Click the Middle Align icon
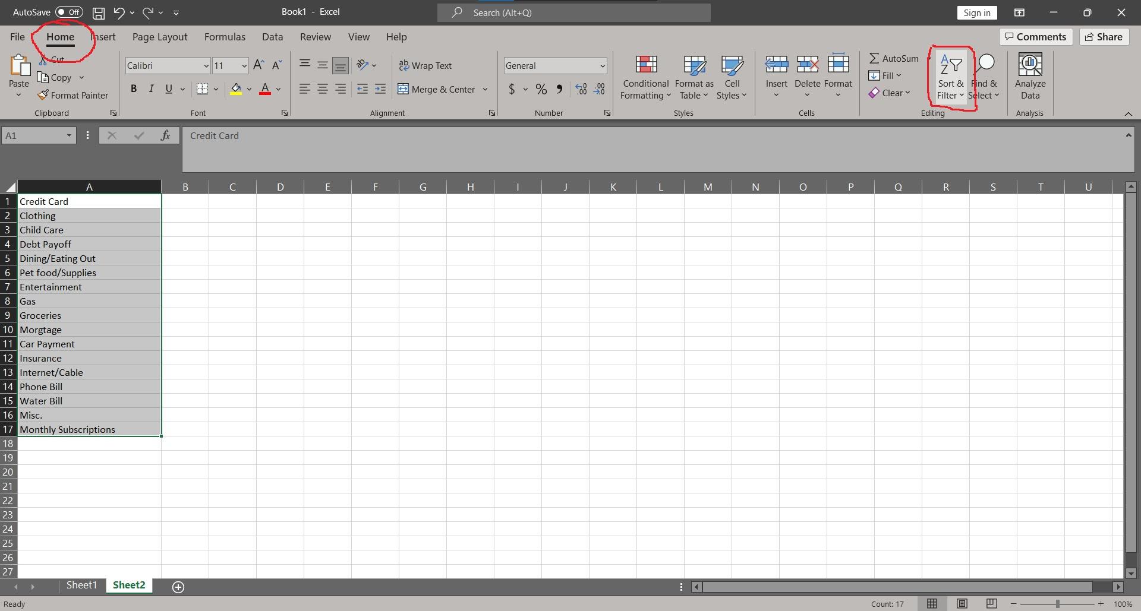Screen dimensions: 1141x611 click(323, 65)
